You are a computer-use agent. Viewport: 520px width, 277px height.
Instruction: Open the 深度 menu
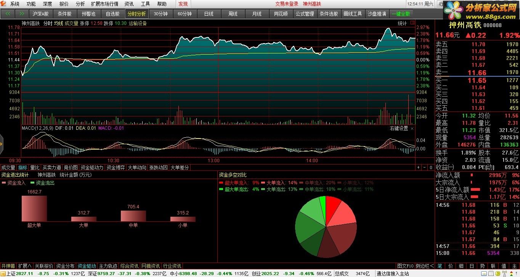(48, 4)
